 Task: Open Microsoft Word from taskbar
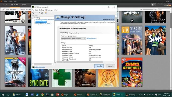(27, 95)
